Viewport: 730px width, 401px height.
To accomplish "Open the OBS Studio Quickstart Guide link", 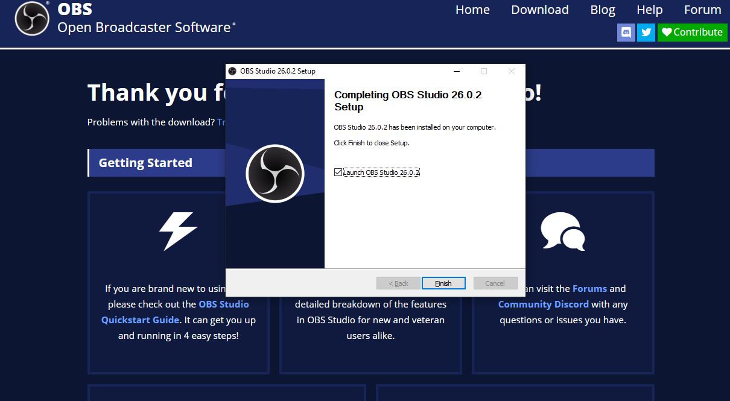I will [x=175, y=312].
